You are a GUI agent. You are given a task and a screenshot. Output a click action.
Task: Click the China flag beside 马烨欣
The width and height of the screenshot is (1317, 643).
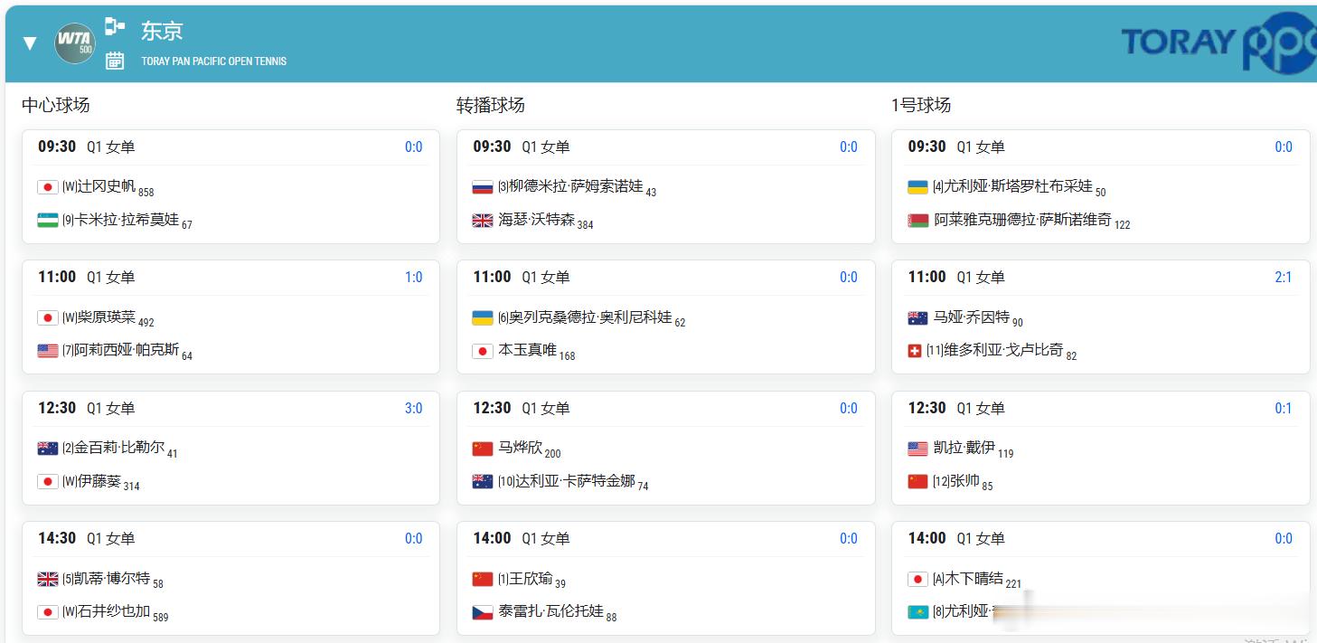tap(483, 448)
